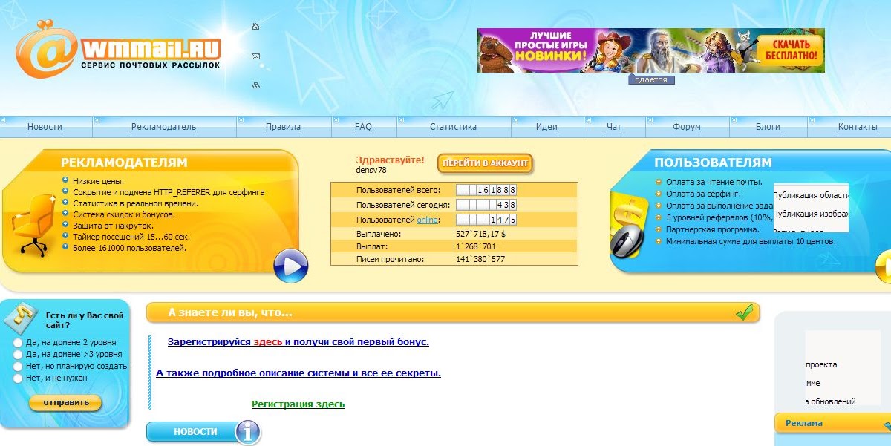Click the Система скидок и бонусов text
Viewport: 891px width, 446px height.
coord(123,214)
